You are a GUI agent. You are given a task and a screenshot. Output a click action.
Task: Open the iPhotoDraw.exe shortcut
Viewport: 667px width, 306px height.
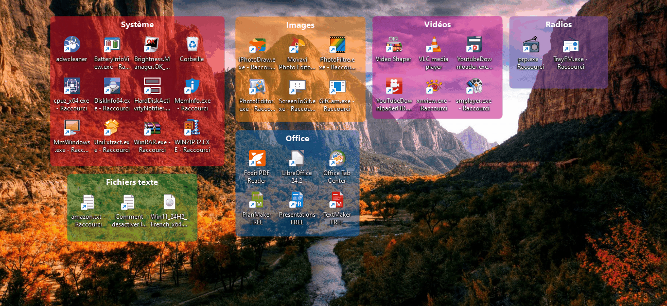tap(257, 45)
